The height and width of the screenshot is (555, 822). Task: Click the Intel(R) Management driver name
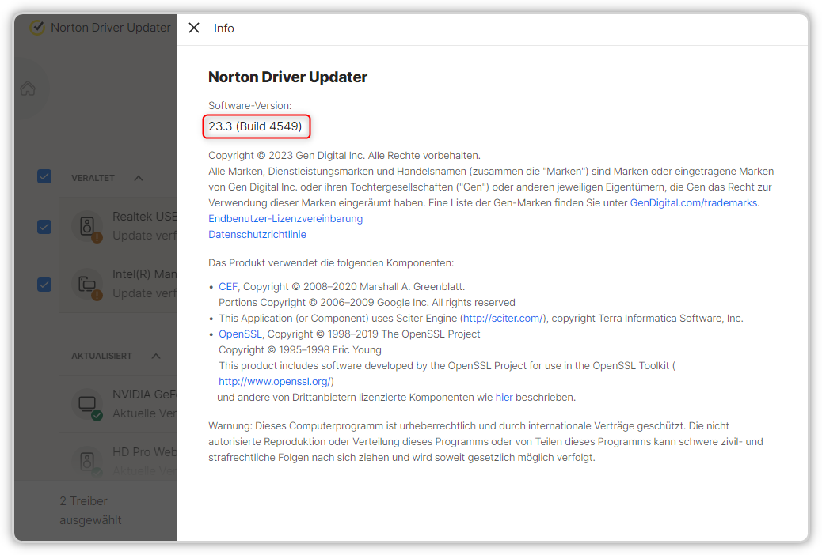click(x=145, y=274)
